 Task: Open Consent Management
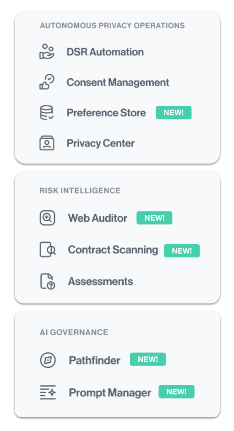[118, 82]
